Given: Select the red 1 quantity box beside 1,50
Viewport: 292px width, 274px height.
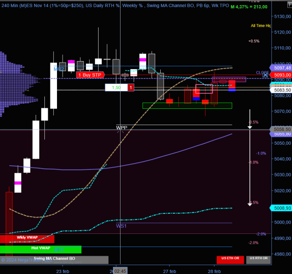Looking at the screenshot, I should [131, 87].
